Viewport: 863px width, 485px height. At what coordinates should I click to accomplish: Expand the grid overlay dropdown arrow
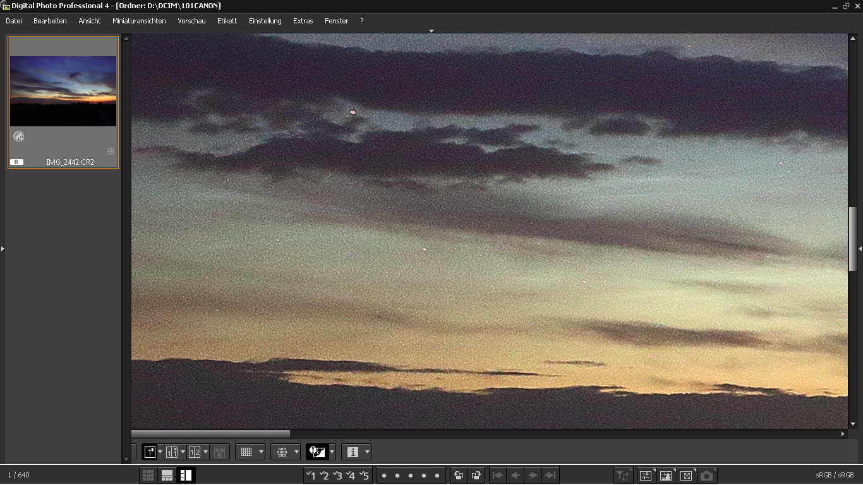point(261,452)
